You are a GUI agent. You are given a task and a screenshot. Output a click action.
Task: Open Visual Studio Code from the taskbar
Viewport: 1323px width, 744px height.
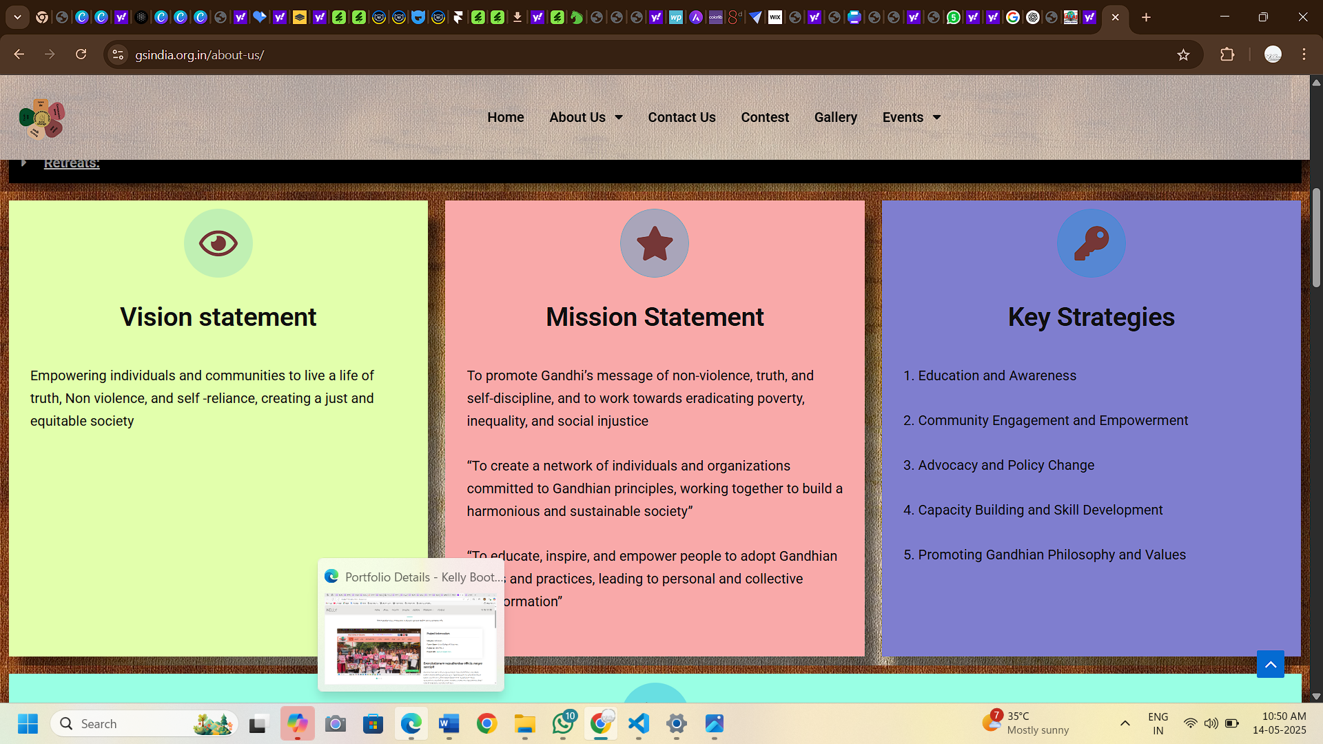[639, 723]
